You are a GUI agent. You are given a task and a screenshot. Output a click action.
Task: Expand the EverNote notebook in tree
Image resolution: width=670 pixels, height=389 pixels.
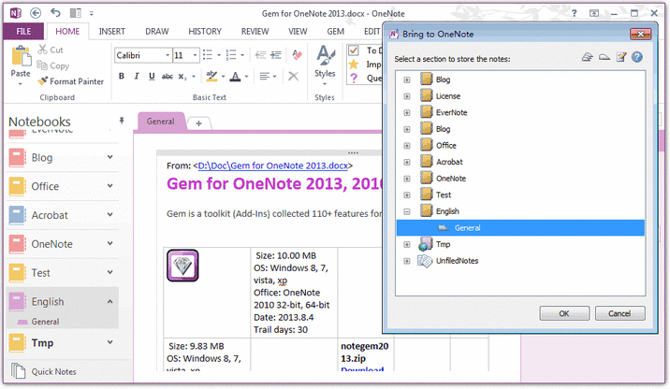pyautogui.click(x=407, y=113)
